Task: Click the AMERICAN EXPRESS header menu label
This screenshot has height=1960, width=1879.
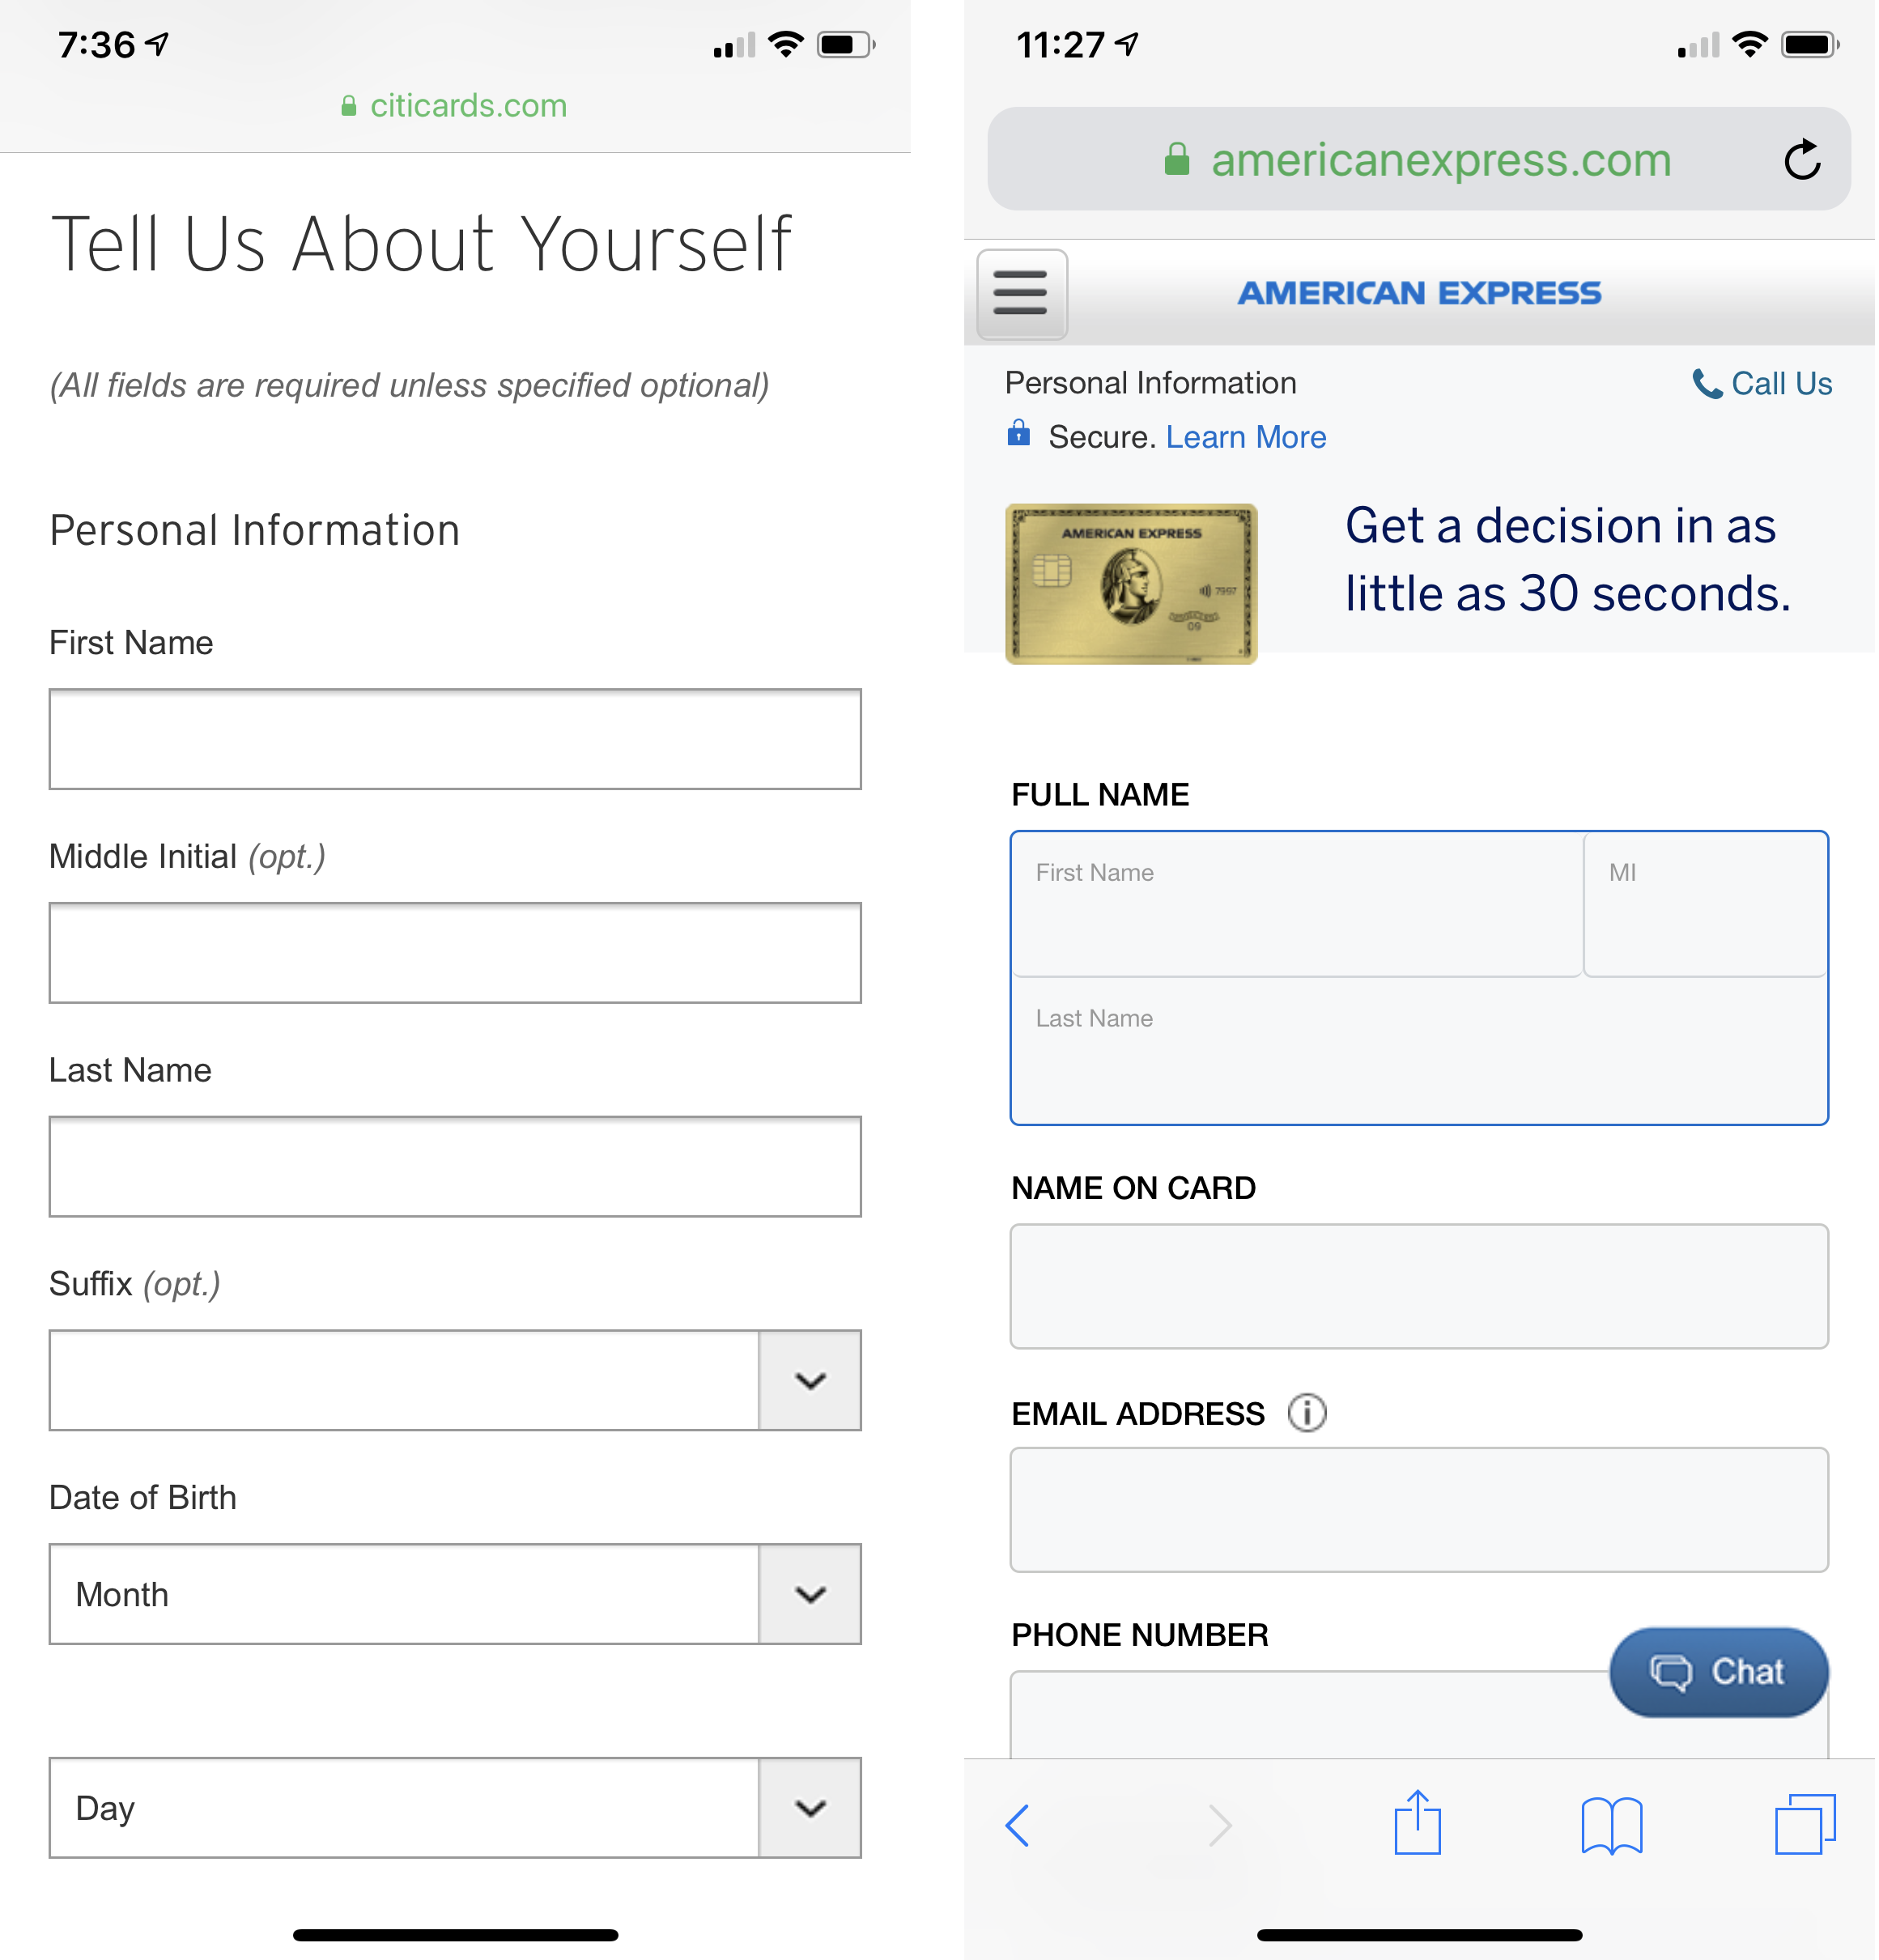Action: click(x=1422, y=291)
